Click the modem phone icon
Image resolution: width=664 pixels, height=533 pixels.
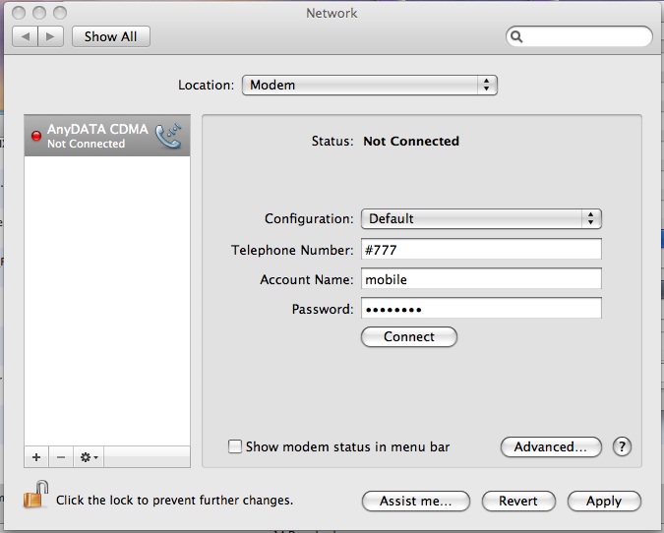[169, 136]
